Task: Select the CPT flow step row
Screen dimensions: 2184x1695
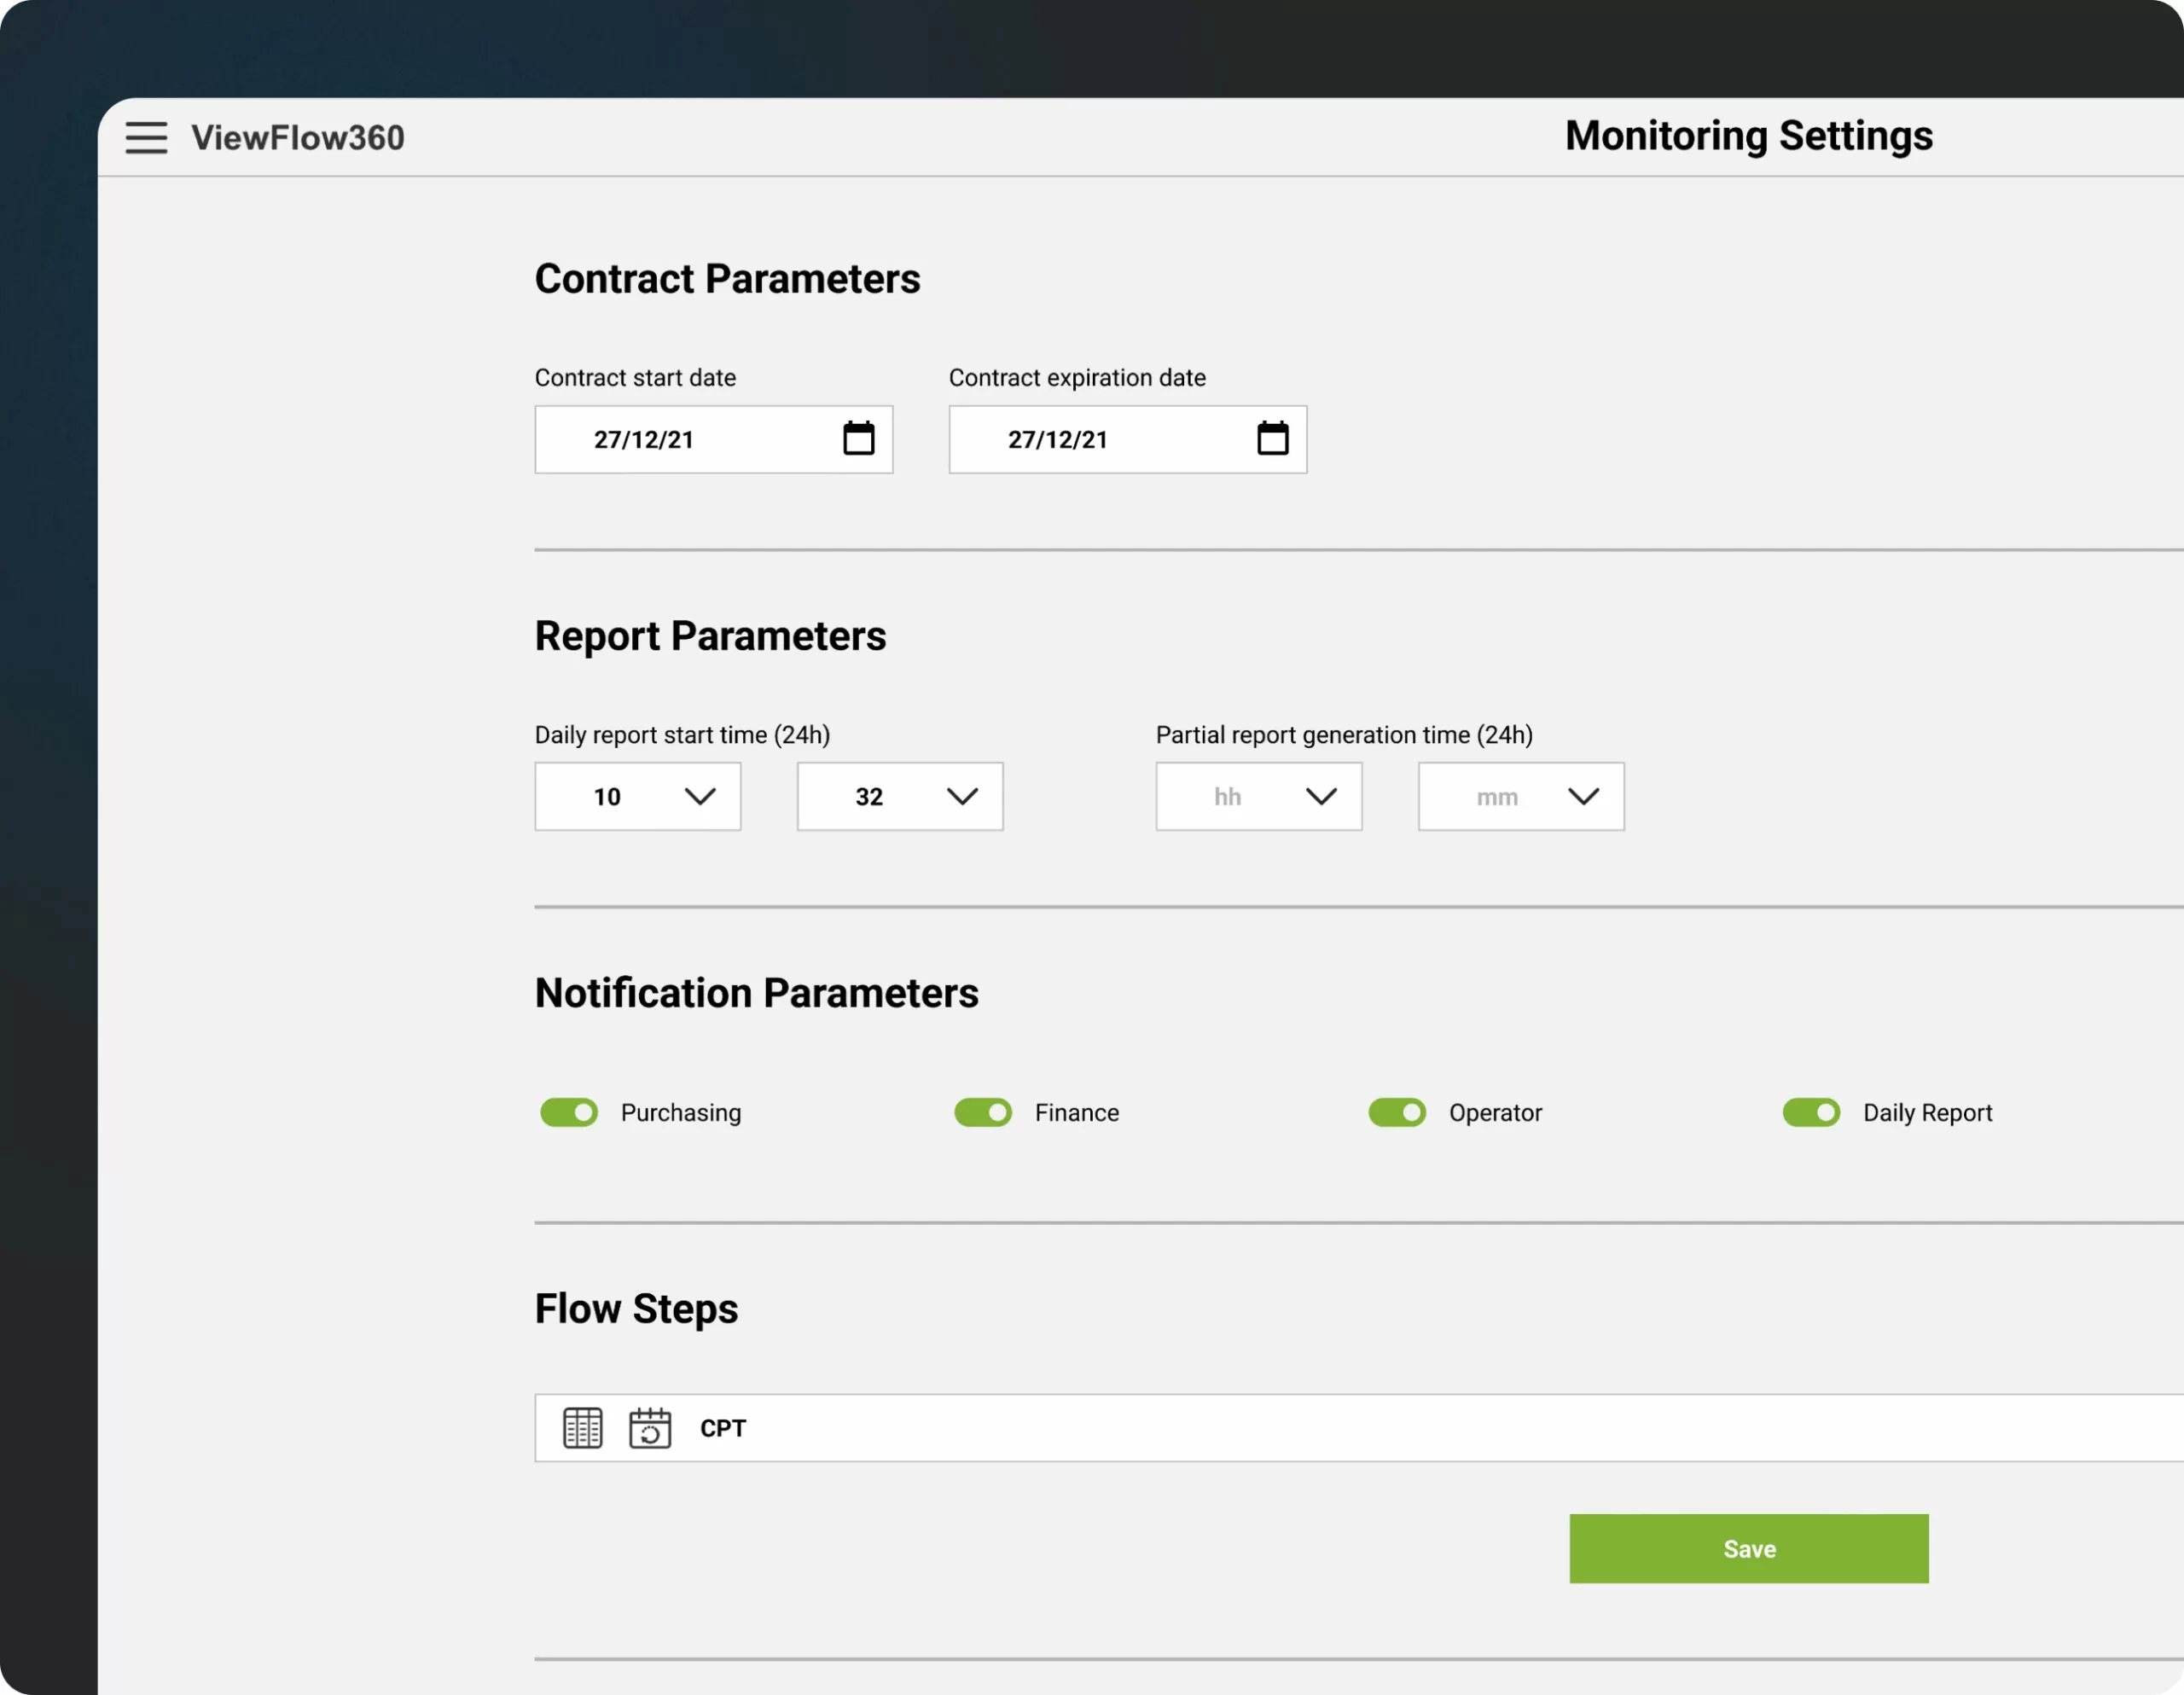Action: click(x=1359, y=1427)
